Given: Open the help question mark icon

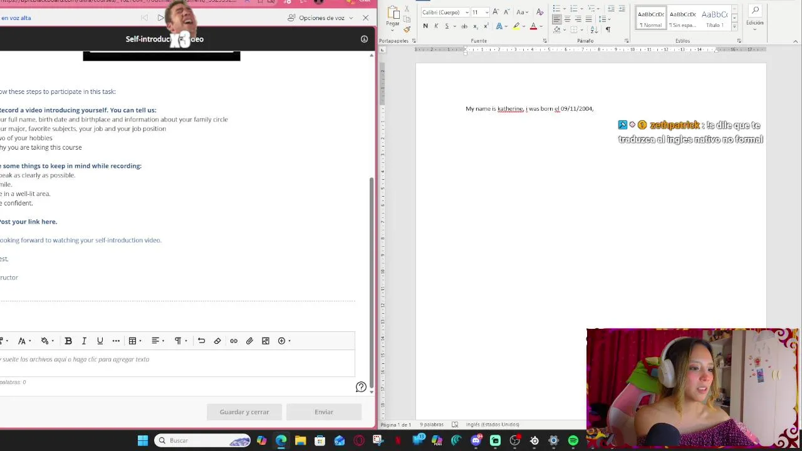Looking at the screenshot, I should (x=361, y=387).
